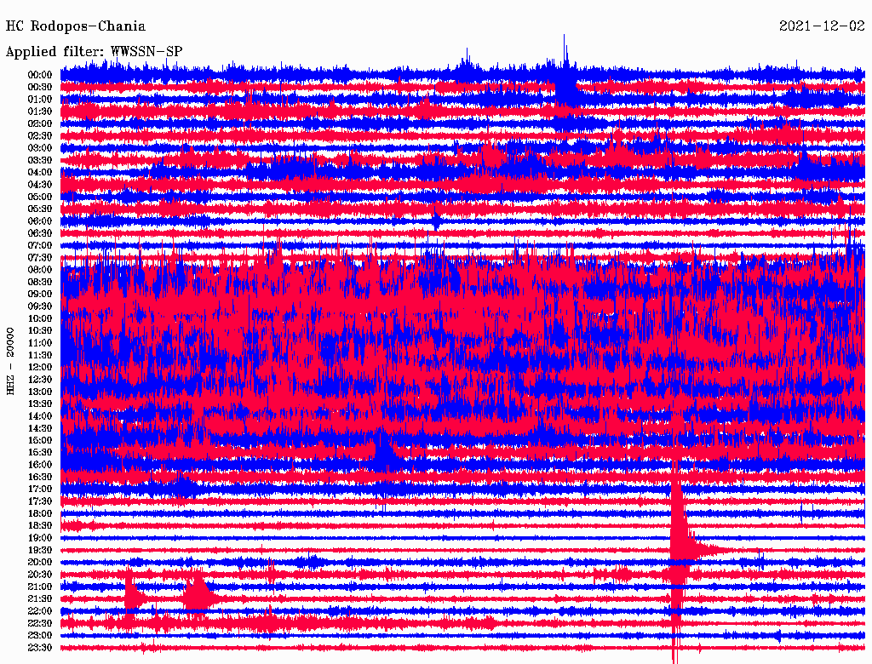
Task: Click the HHZ - 20000 axis label
Action: pos(10,361)
